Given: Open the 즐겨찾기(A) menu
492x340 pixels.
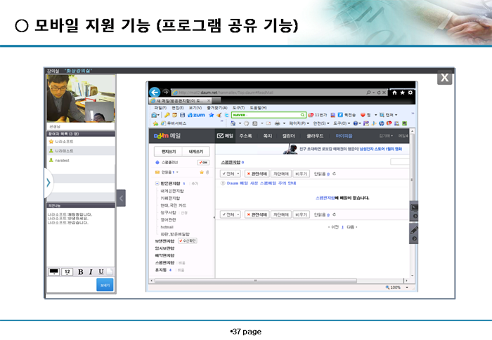Looking at the screenshot, I should tap(216, 108).
